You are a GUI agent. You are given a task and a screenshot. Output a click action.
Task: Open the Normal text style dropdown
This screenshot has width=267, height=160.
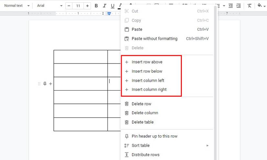point(17,6)
